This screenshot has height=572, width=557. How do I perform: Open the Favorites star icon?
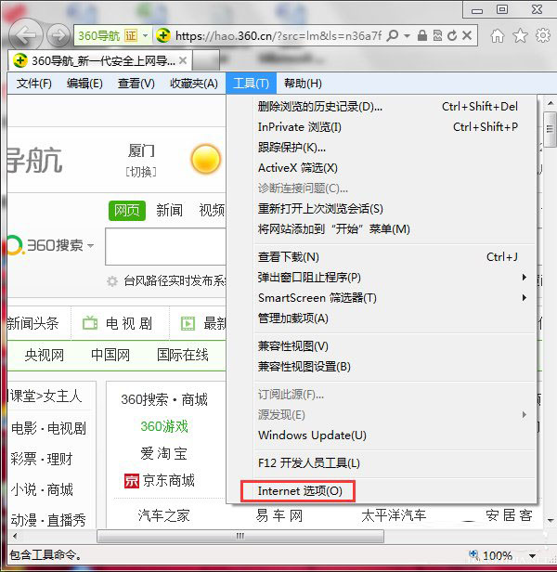pyautogui.click(x=521, y=36)
